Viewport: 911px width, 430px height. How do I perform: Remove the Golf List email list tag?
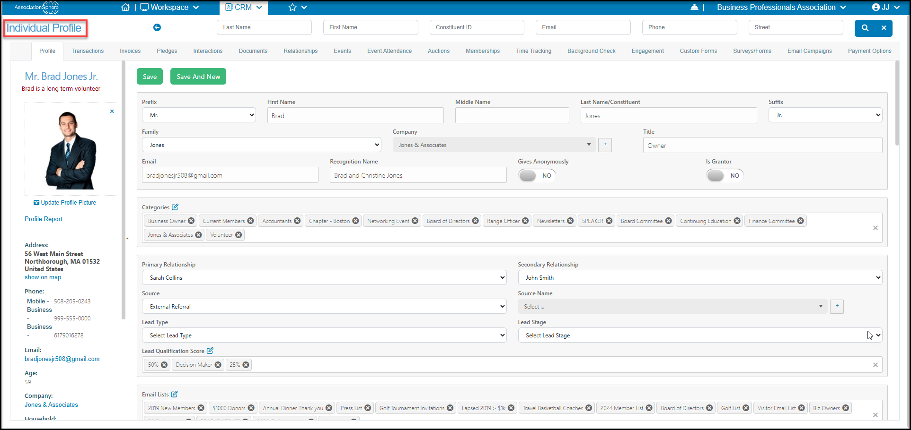[746, 408]
